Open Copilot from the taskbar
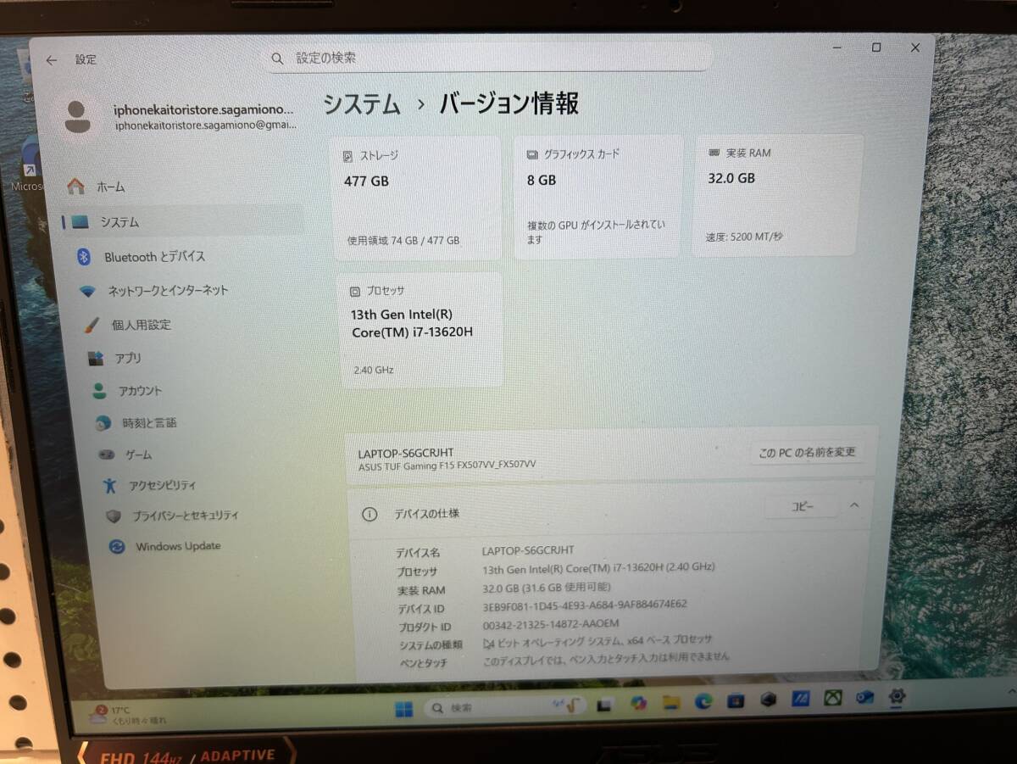 (x=639, y=703)
